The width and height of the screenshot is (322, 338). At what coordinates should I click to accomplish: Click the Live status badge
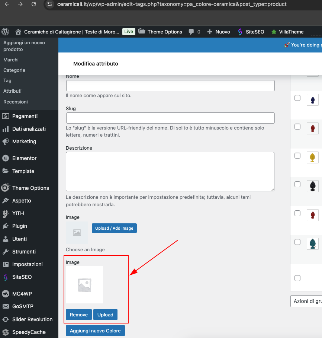[129, 32]
